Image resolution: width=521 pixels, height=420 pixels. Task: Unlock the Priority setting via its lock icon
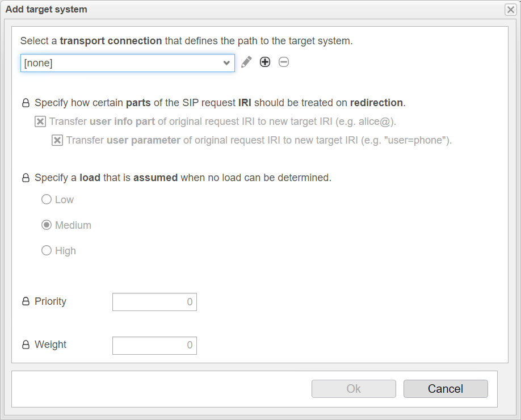[x=26, y=301]
